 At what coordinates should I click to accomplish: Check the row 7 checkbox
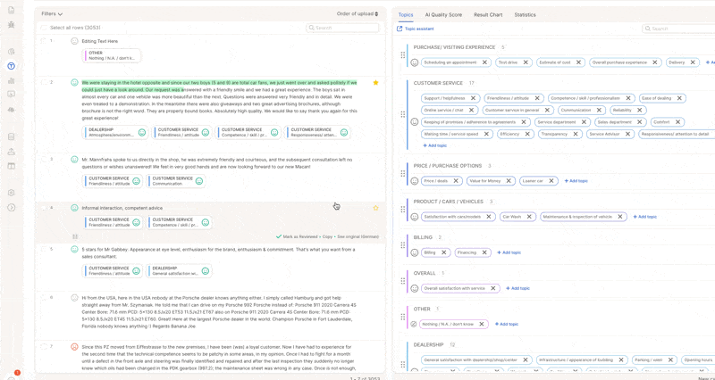point(44,346)
